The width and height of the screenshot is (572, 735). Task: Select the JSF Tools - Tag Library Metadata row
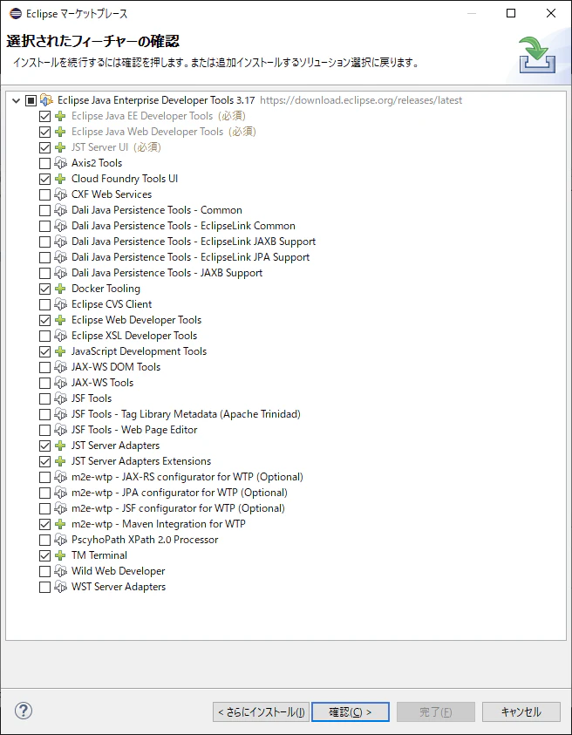click(186, 414)
